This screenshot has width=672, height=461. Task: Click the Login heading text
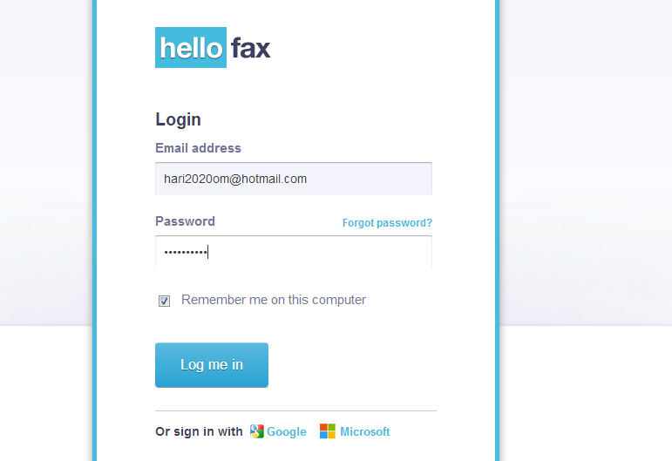pos(179,119)
